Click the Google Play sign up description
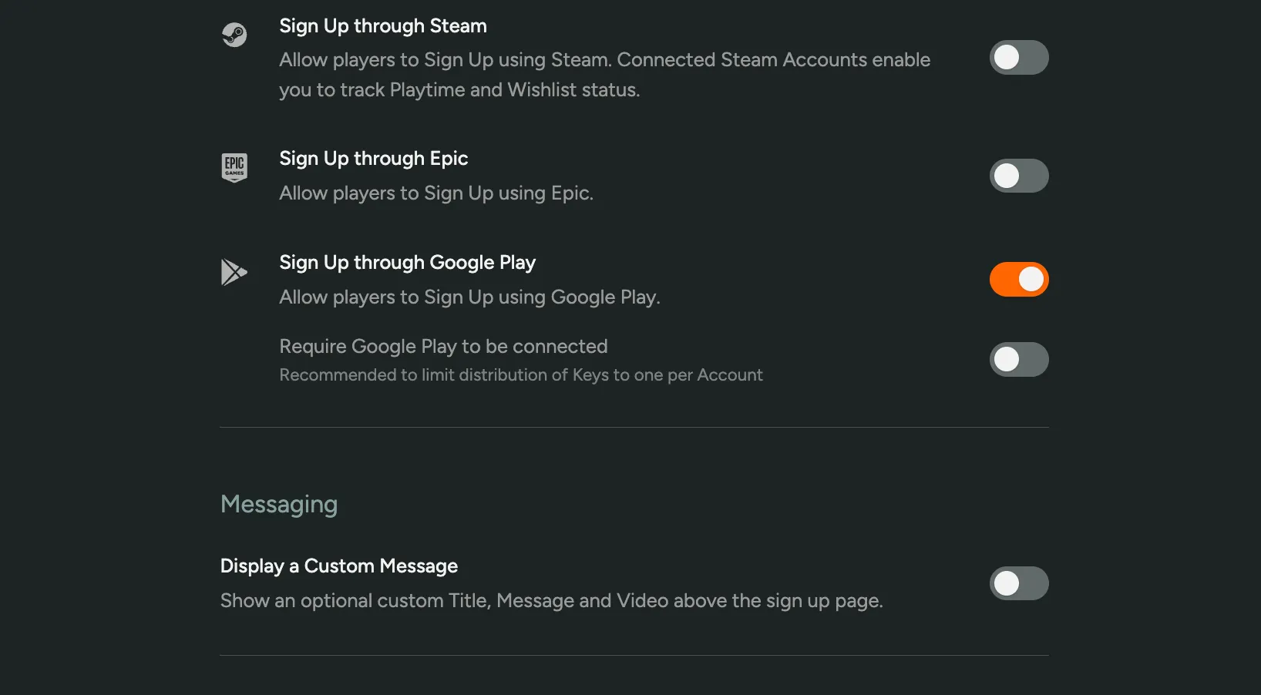The height and width of the screenshot is (695, 1261). (469, 297)
